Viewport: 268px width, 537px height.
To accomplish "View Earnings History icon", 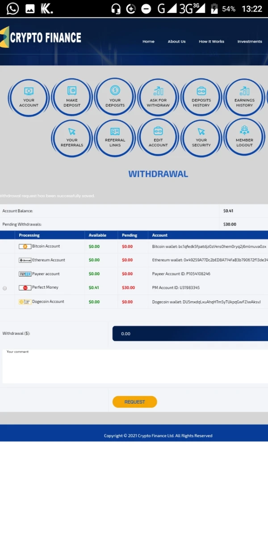I will (x=244, y=98).
